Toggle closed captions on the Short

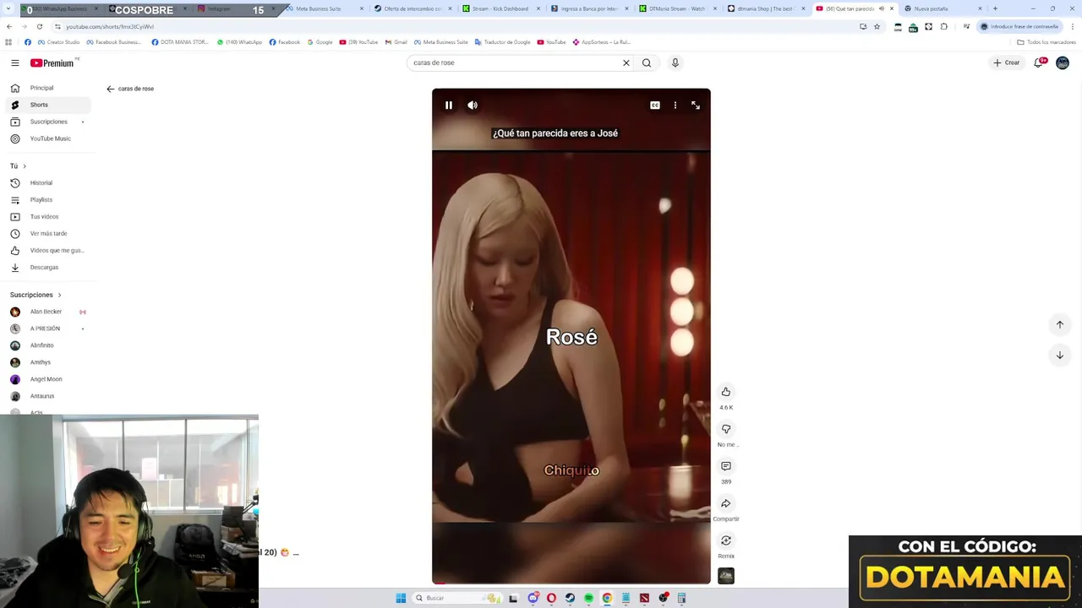[654, 106]
